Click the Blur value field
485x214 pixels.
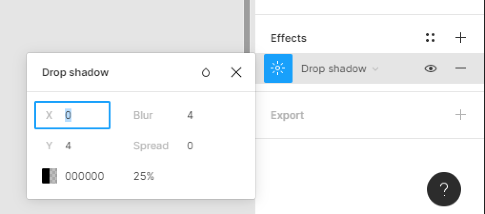pos(190,116)
